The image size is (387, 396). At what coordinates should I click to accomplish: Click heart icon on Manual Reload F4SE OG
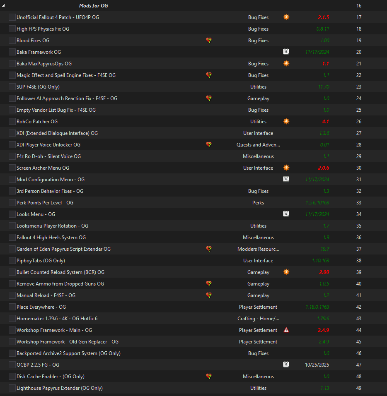[x=209, y=295]
